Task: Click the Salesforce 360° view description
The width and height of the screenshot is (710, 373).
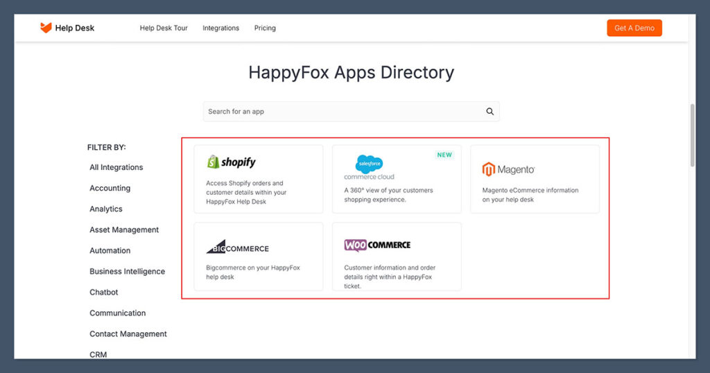Action: pyautogui.click(x=388, y=195)
